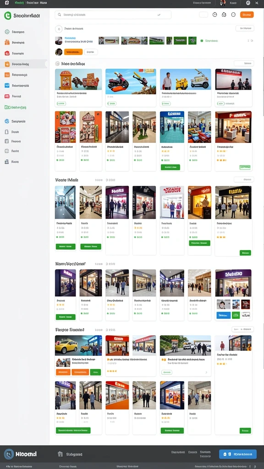The width and height of the screenshot is (264, 469).
Task: Open the dropdown arrow inside the search bar
Action: tap(159, 15)
